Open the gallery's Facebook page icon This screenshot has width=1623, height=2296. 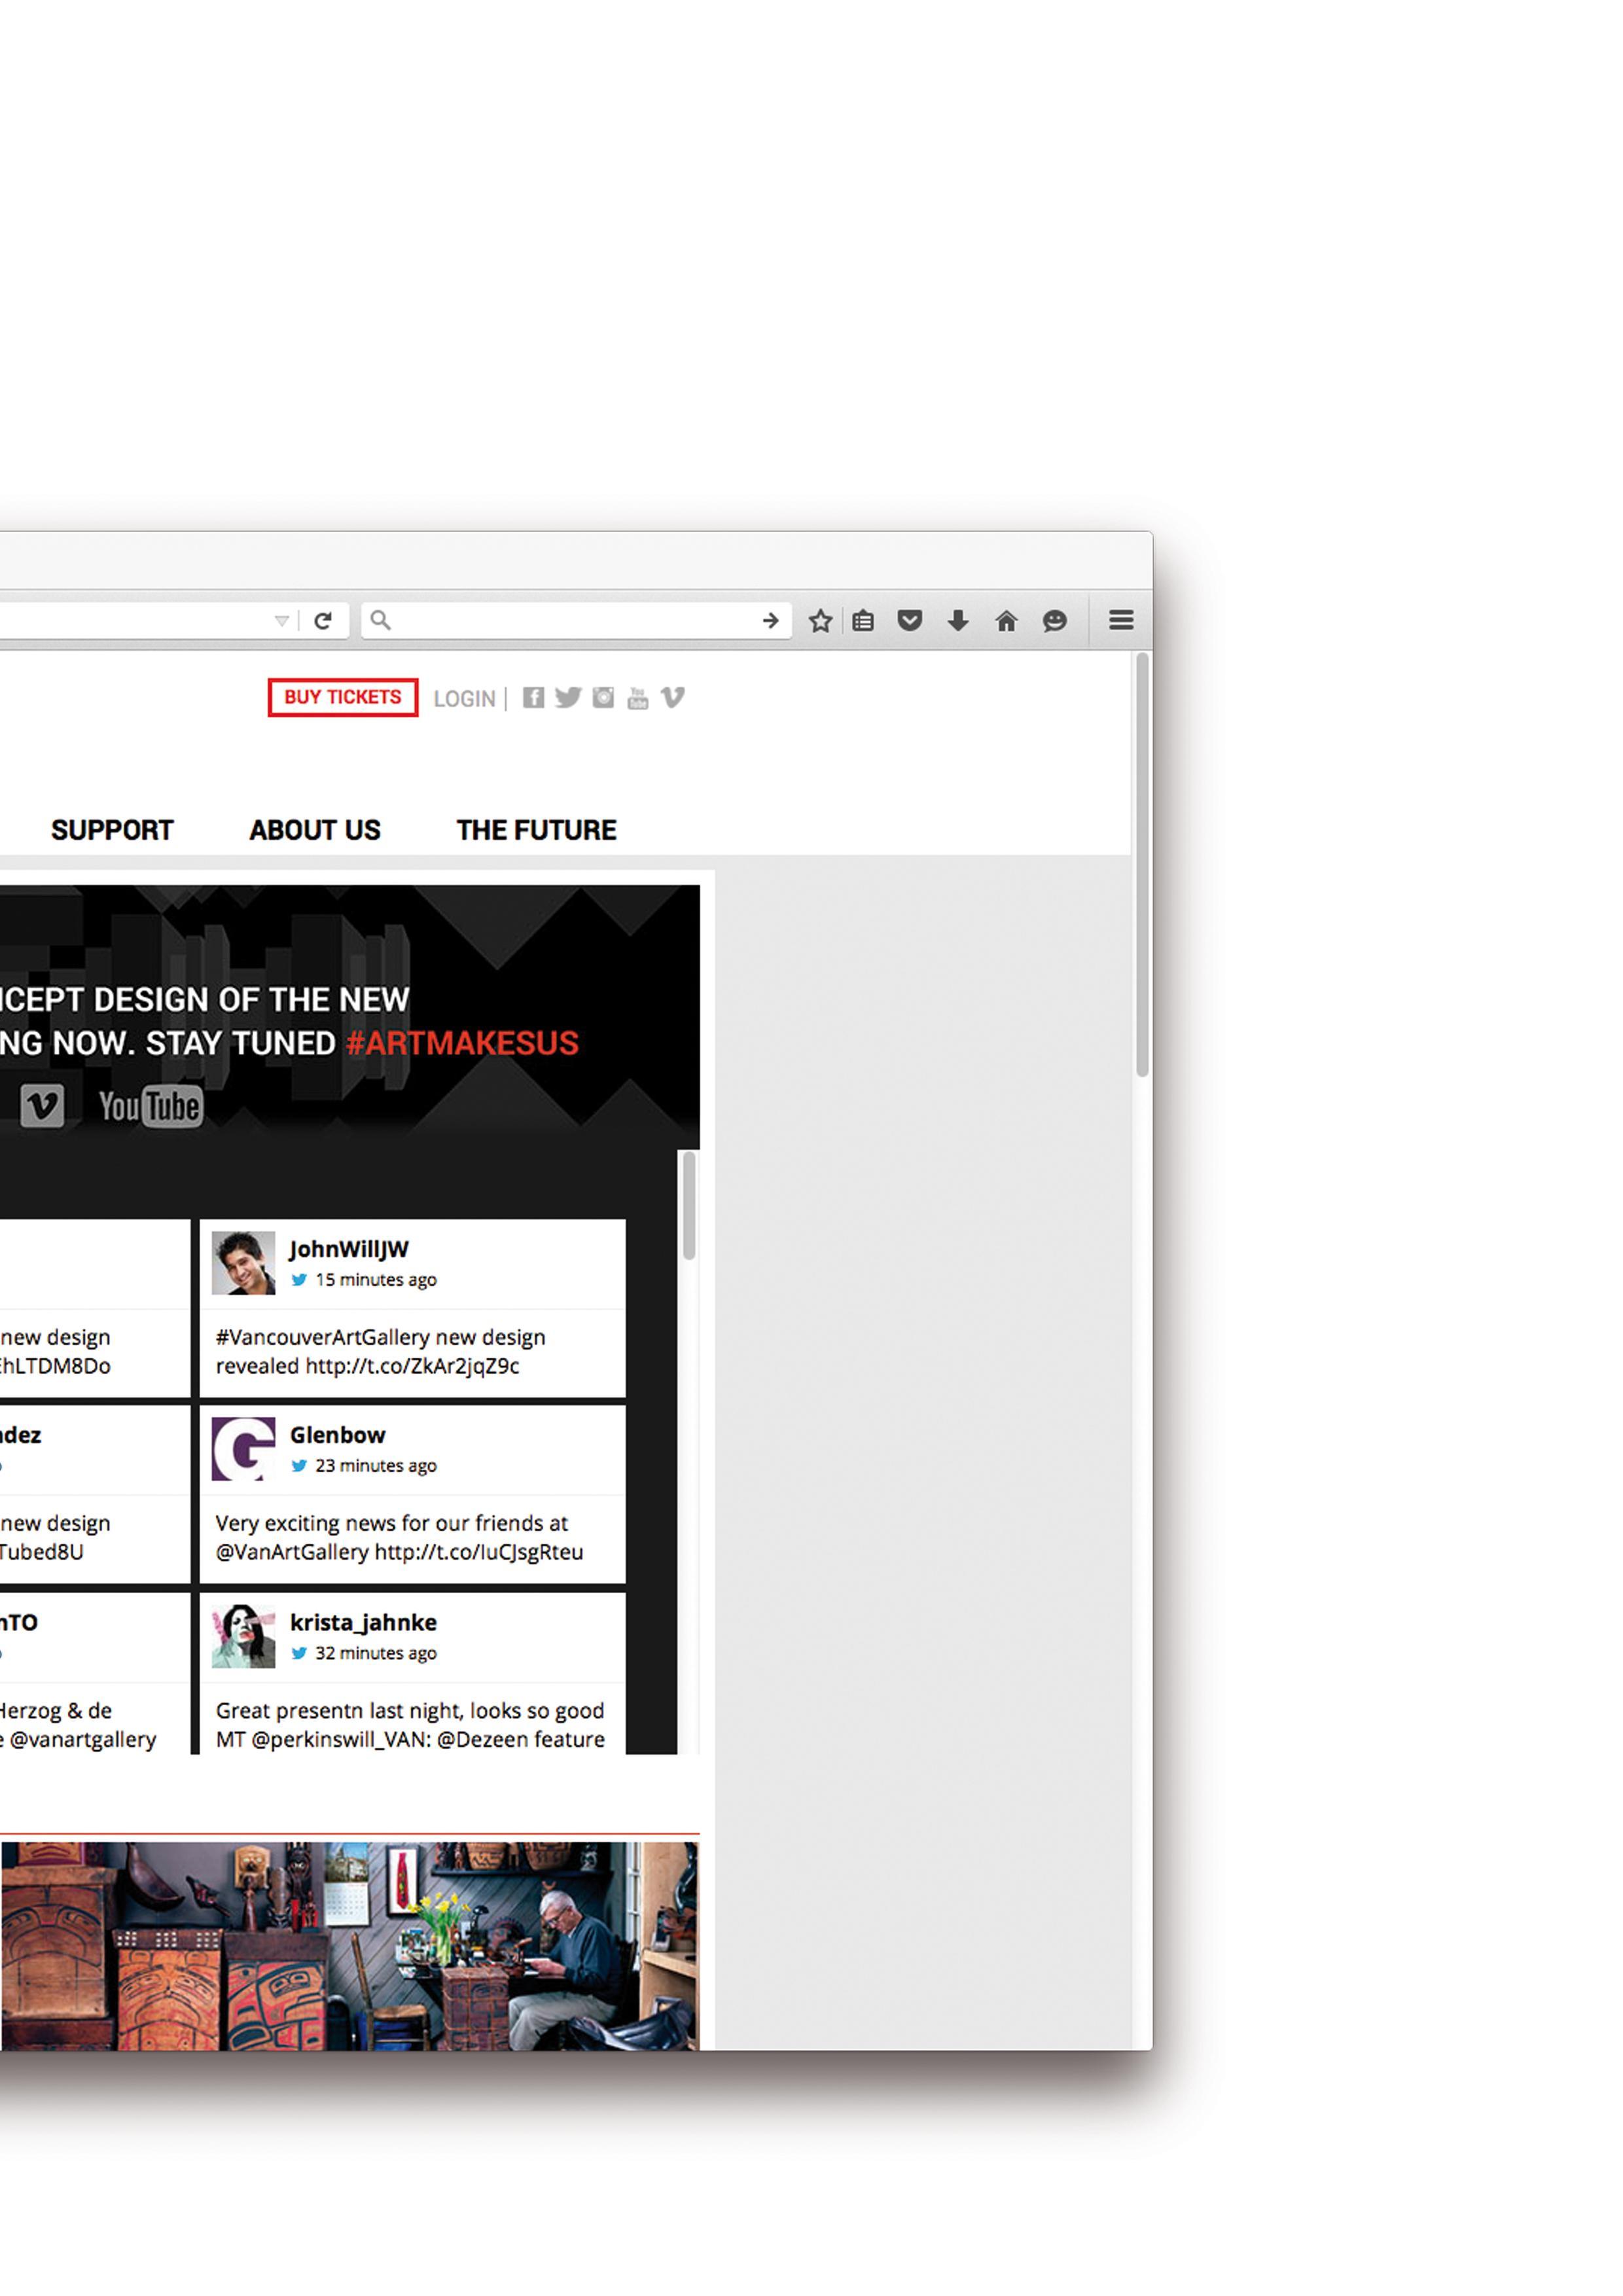coord(534,698)
